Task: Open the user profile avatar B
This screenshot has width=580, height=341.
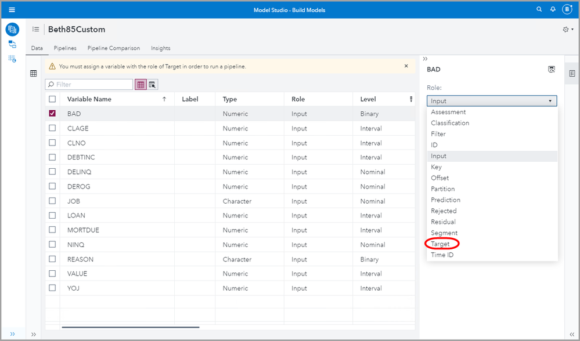Action: pyautogui.click(x=567, y=10)
